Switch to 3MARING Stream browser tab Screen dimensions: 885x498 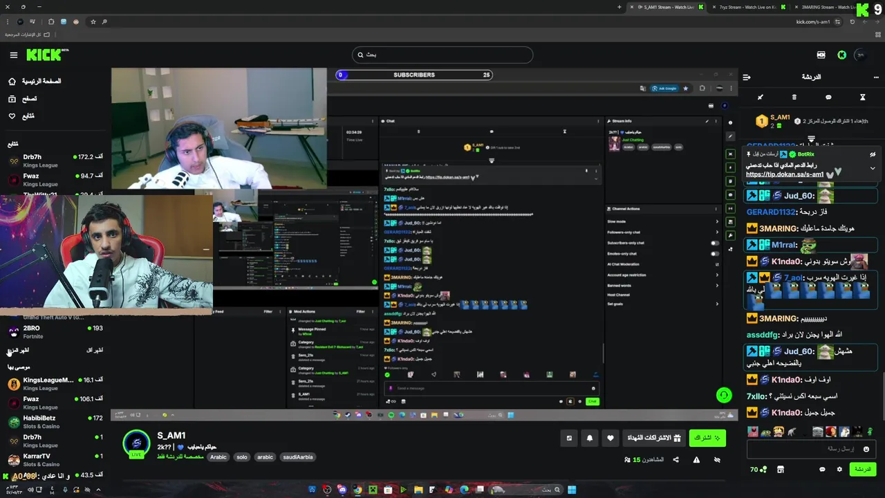pos(826,7)
